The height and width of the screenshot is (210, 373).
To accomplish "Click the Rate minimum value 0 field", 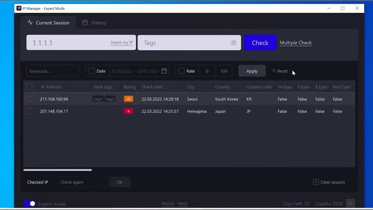I will (x=207, y=71).
